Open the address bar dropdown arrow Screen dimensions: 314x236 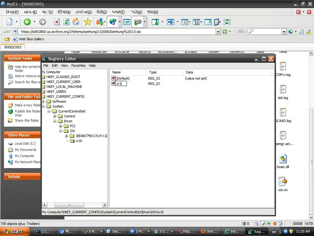pyautogui.click(x=218, y=32)
